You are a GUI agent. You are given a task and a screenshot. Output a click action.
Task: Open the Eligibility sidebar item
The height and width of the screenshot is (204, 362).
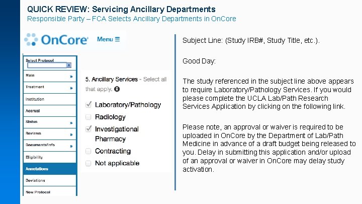tap(50, 158)
